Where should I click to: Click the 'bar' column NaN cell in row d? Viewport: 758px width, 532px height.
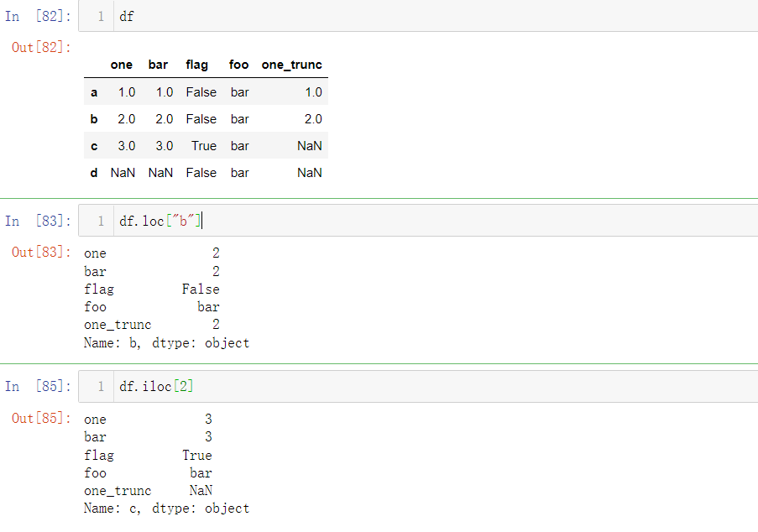tap(160, 173)
